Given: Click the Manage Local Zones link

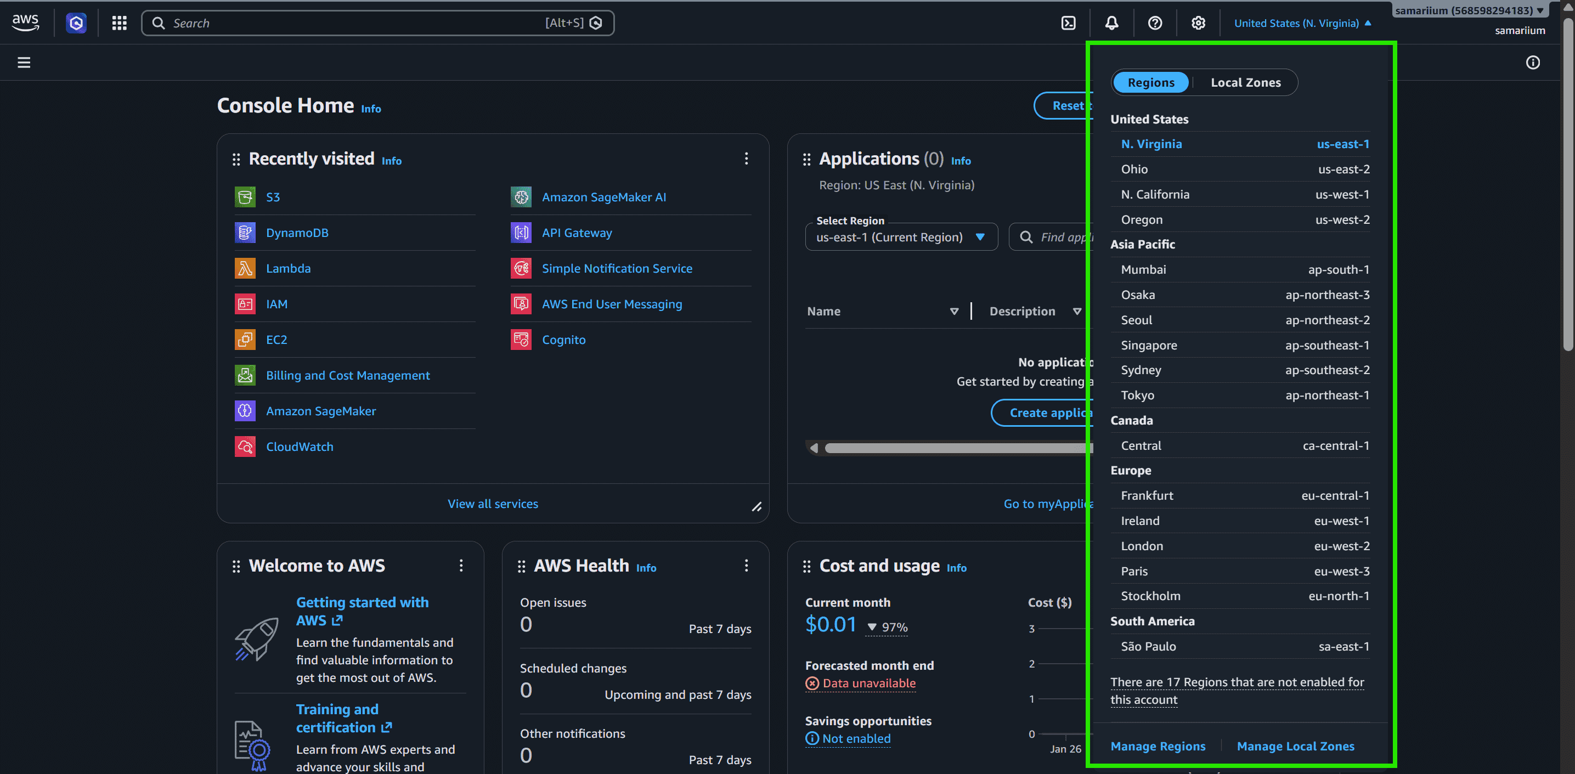Looking at the screenshot, I should pyautogui.click(x=1296, y=747).
